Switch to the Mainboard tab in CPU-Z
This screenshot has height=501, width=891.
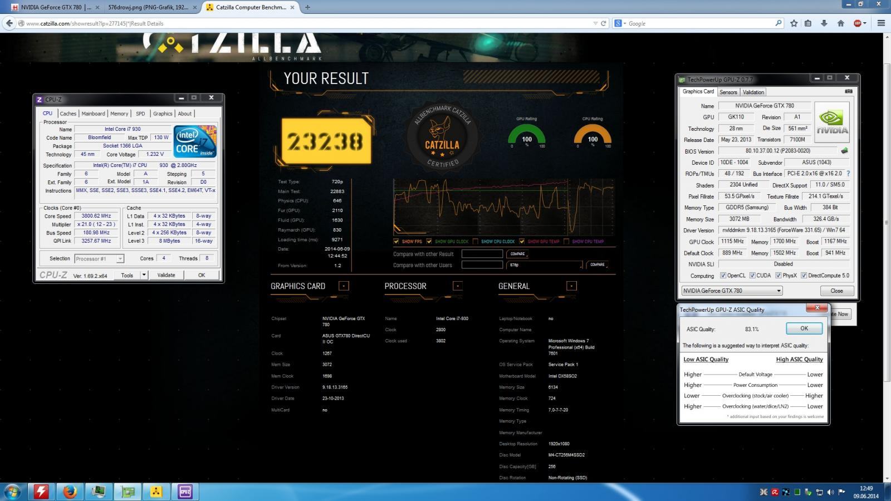click(93, 114)
